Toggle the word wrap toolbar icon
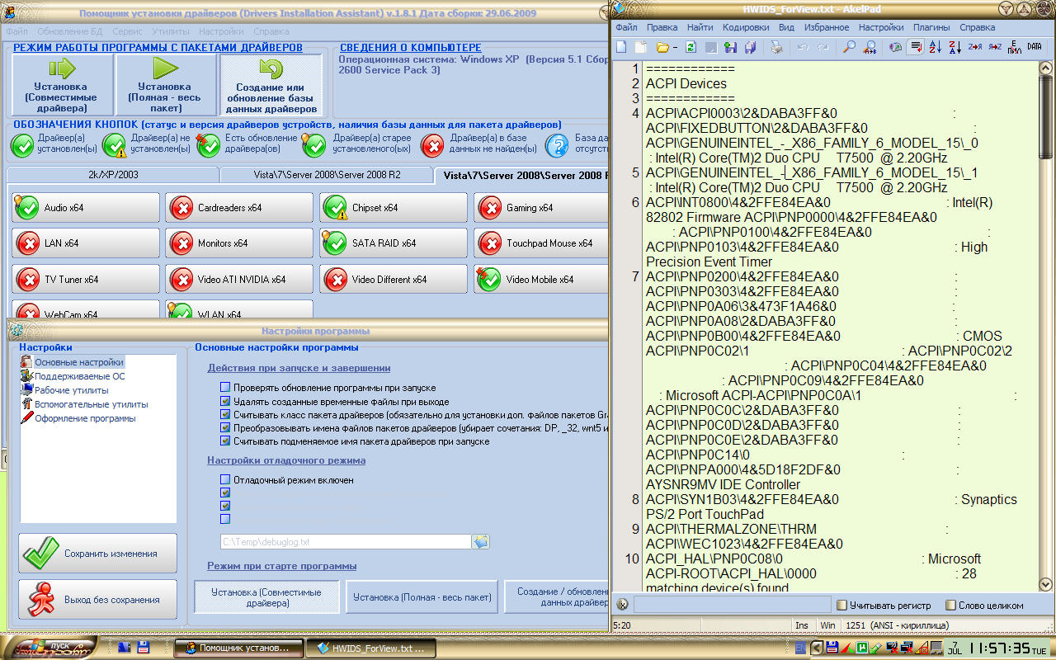This screenshot has width=1056, height=660. [x=914, y=47]
